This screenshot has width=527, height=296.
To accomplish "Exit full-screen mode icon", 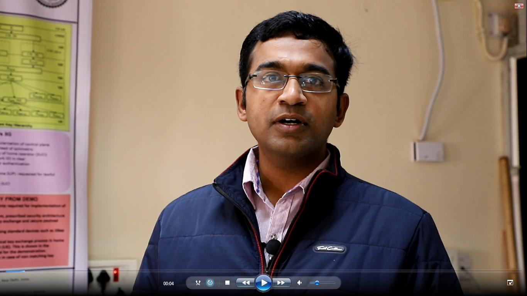I will pyautogui.click(x=510, y=283).
